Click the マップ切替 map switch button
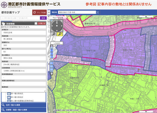The height and width of the screenshot is (113, 157). tap(39, 13)
